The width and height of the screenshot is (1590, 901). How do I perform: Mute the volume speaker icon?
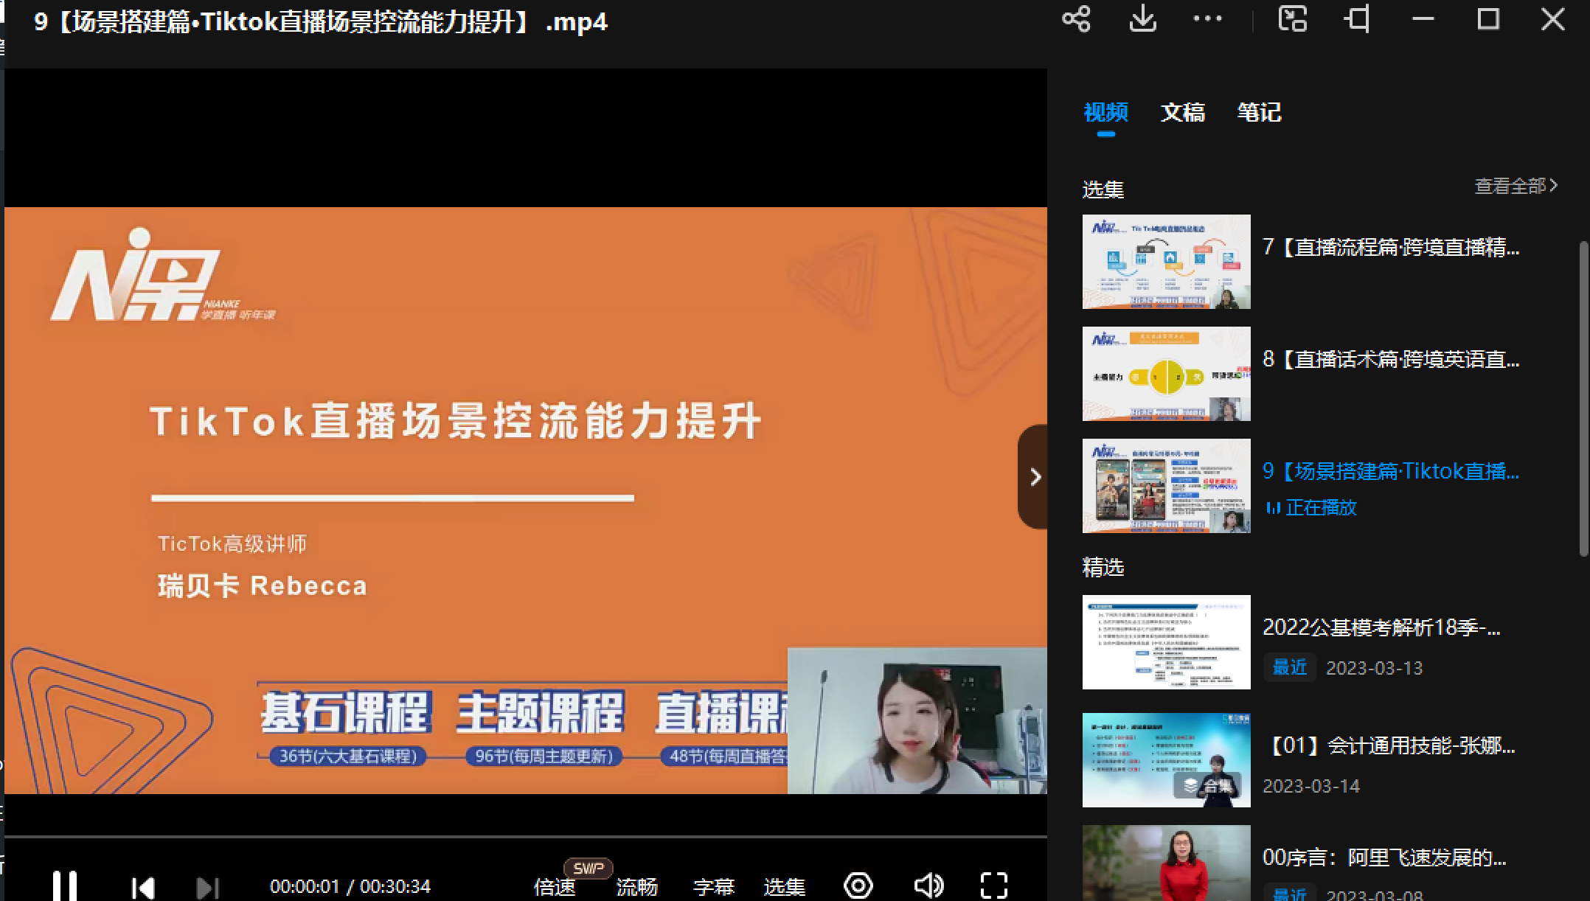click(x=928, y=886)
